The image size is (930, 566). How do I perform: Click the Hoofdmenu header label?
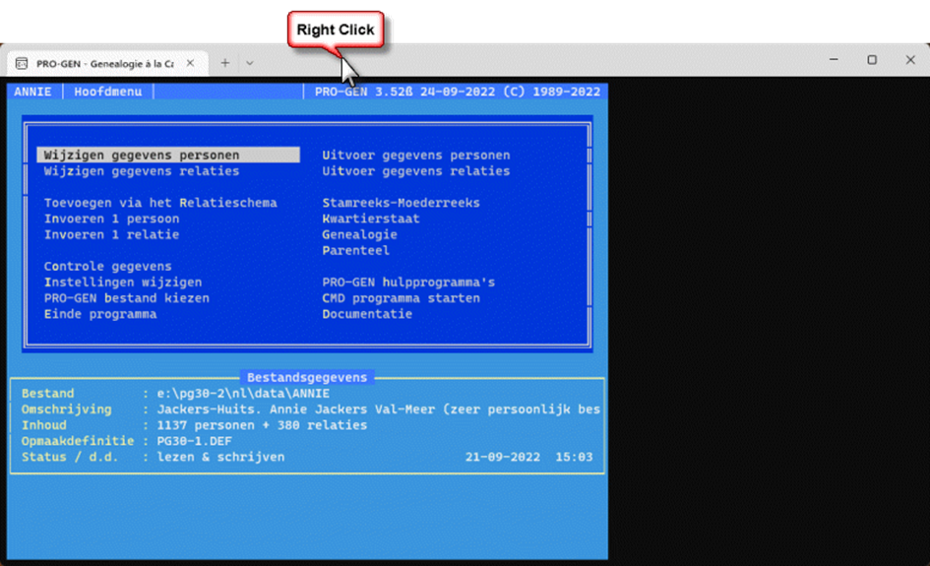click(x=108, y=92)
